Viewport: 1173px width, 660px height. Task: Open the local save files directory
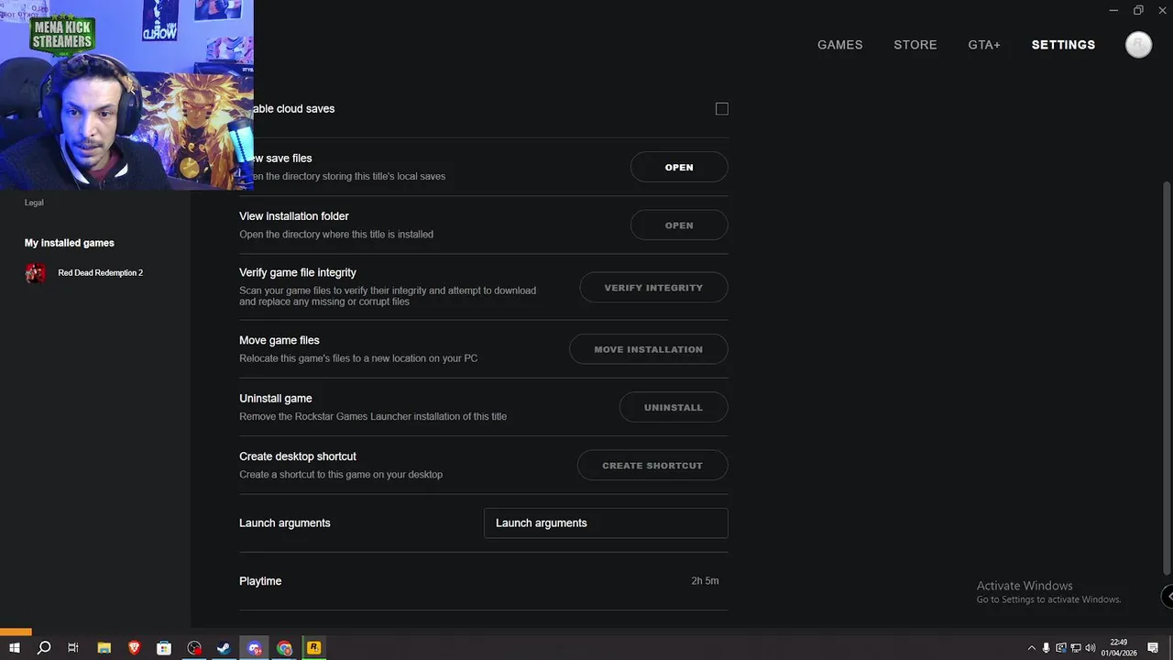click(x=679, y=167)
